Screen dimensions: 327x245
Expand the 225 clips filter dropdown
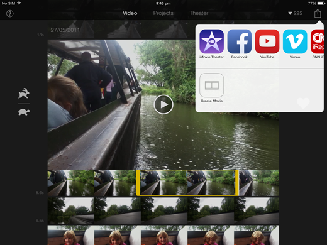tap(295, 13)
